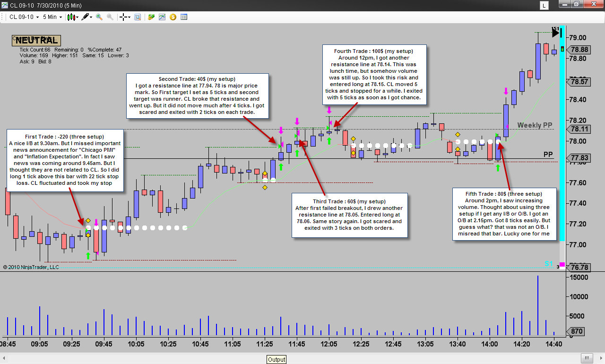Open the chart Properties icon

(184, 17)
